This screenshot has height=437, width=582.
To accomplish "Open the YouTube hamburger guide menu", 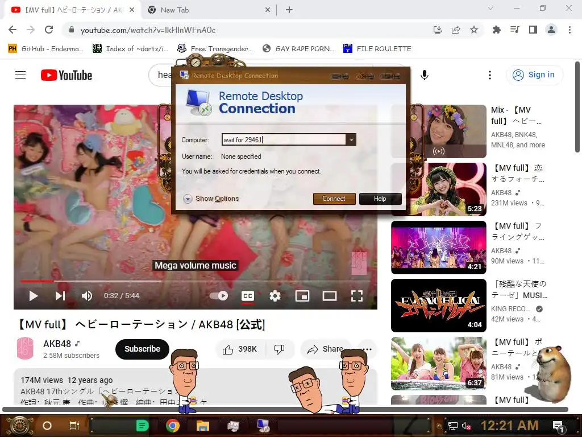I will coord(20,75).
